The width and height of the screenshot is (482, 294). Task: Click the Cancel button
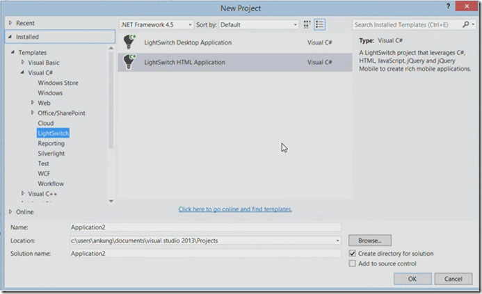tap(453, 279)
